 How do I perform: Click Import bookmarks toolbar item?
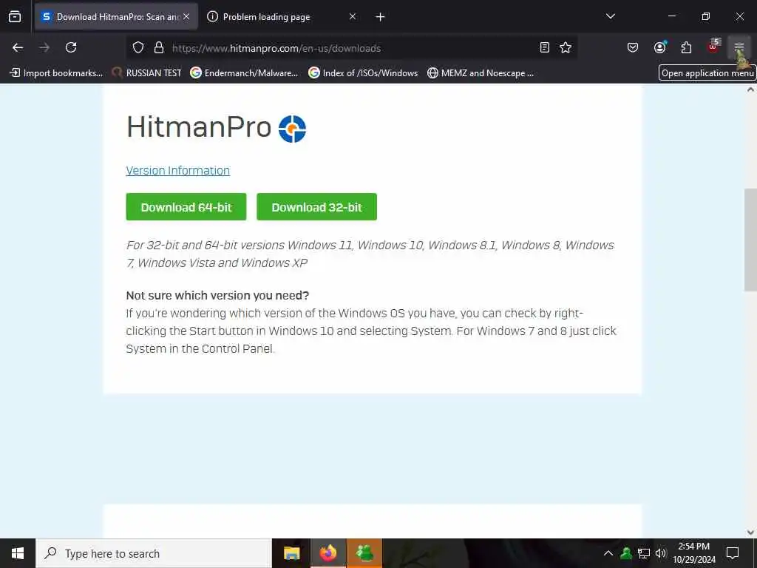click(x=56, y=73)
